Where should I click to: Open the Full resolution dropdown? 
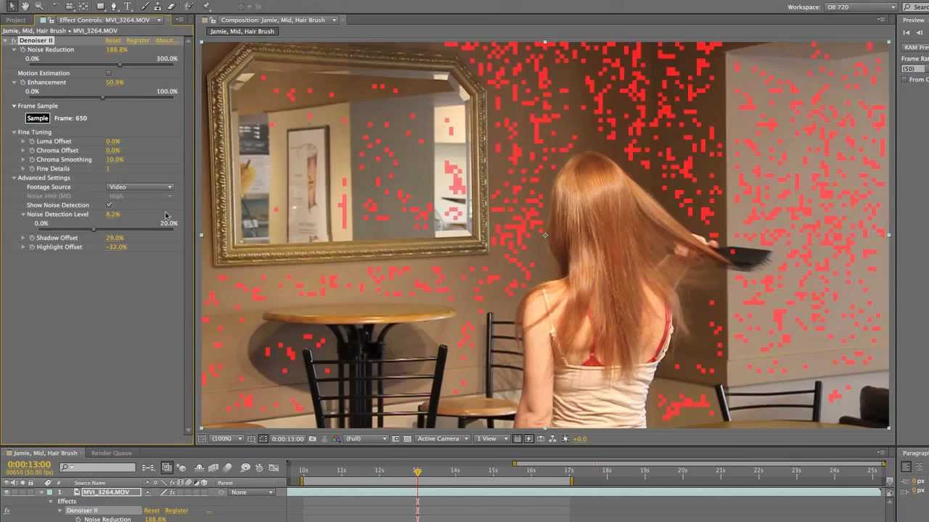(366, 439)
